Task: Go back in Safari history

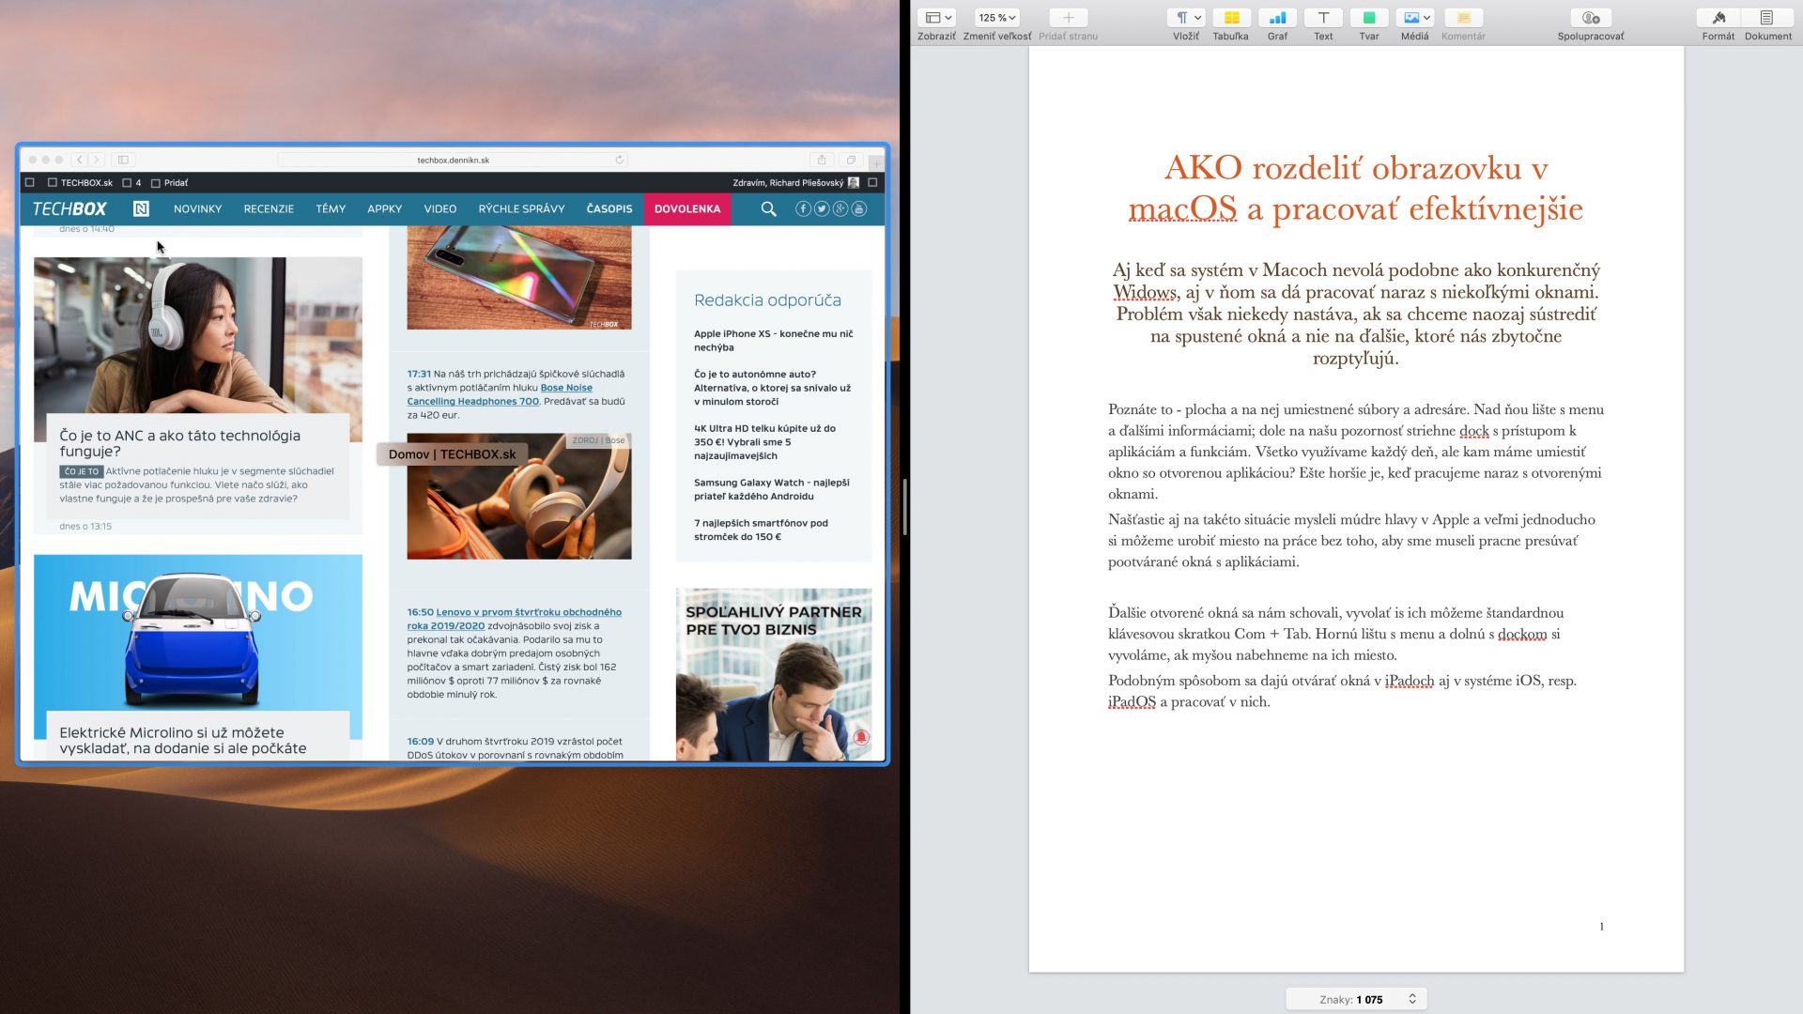Action: tap(80, 160)
